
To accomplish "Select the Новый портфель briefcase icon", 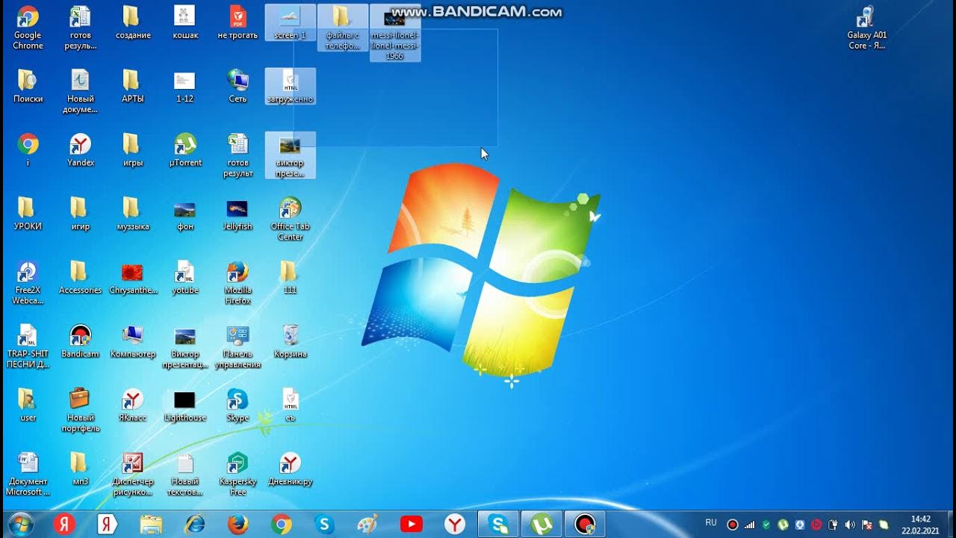I will pos(80,410).
